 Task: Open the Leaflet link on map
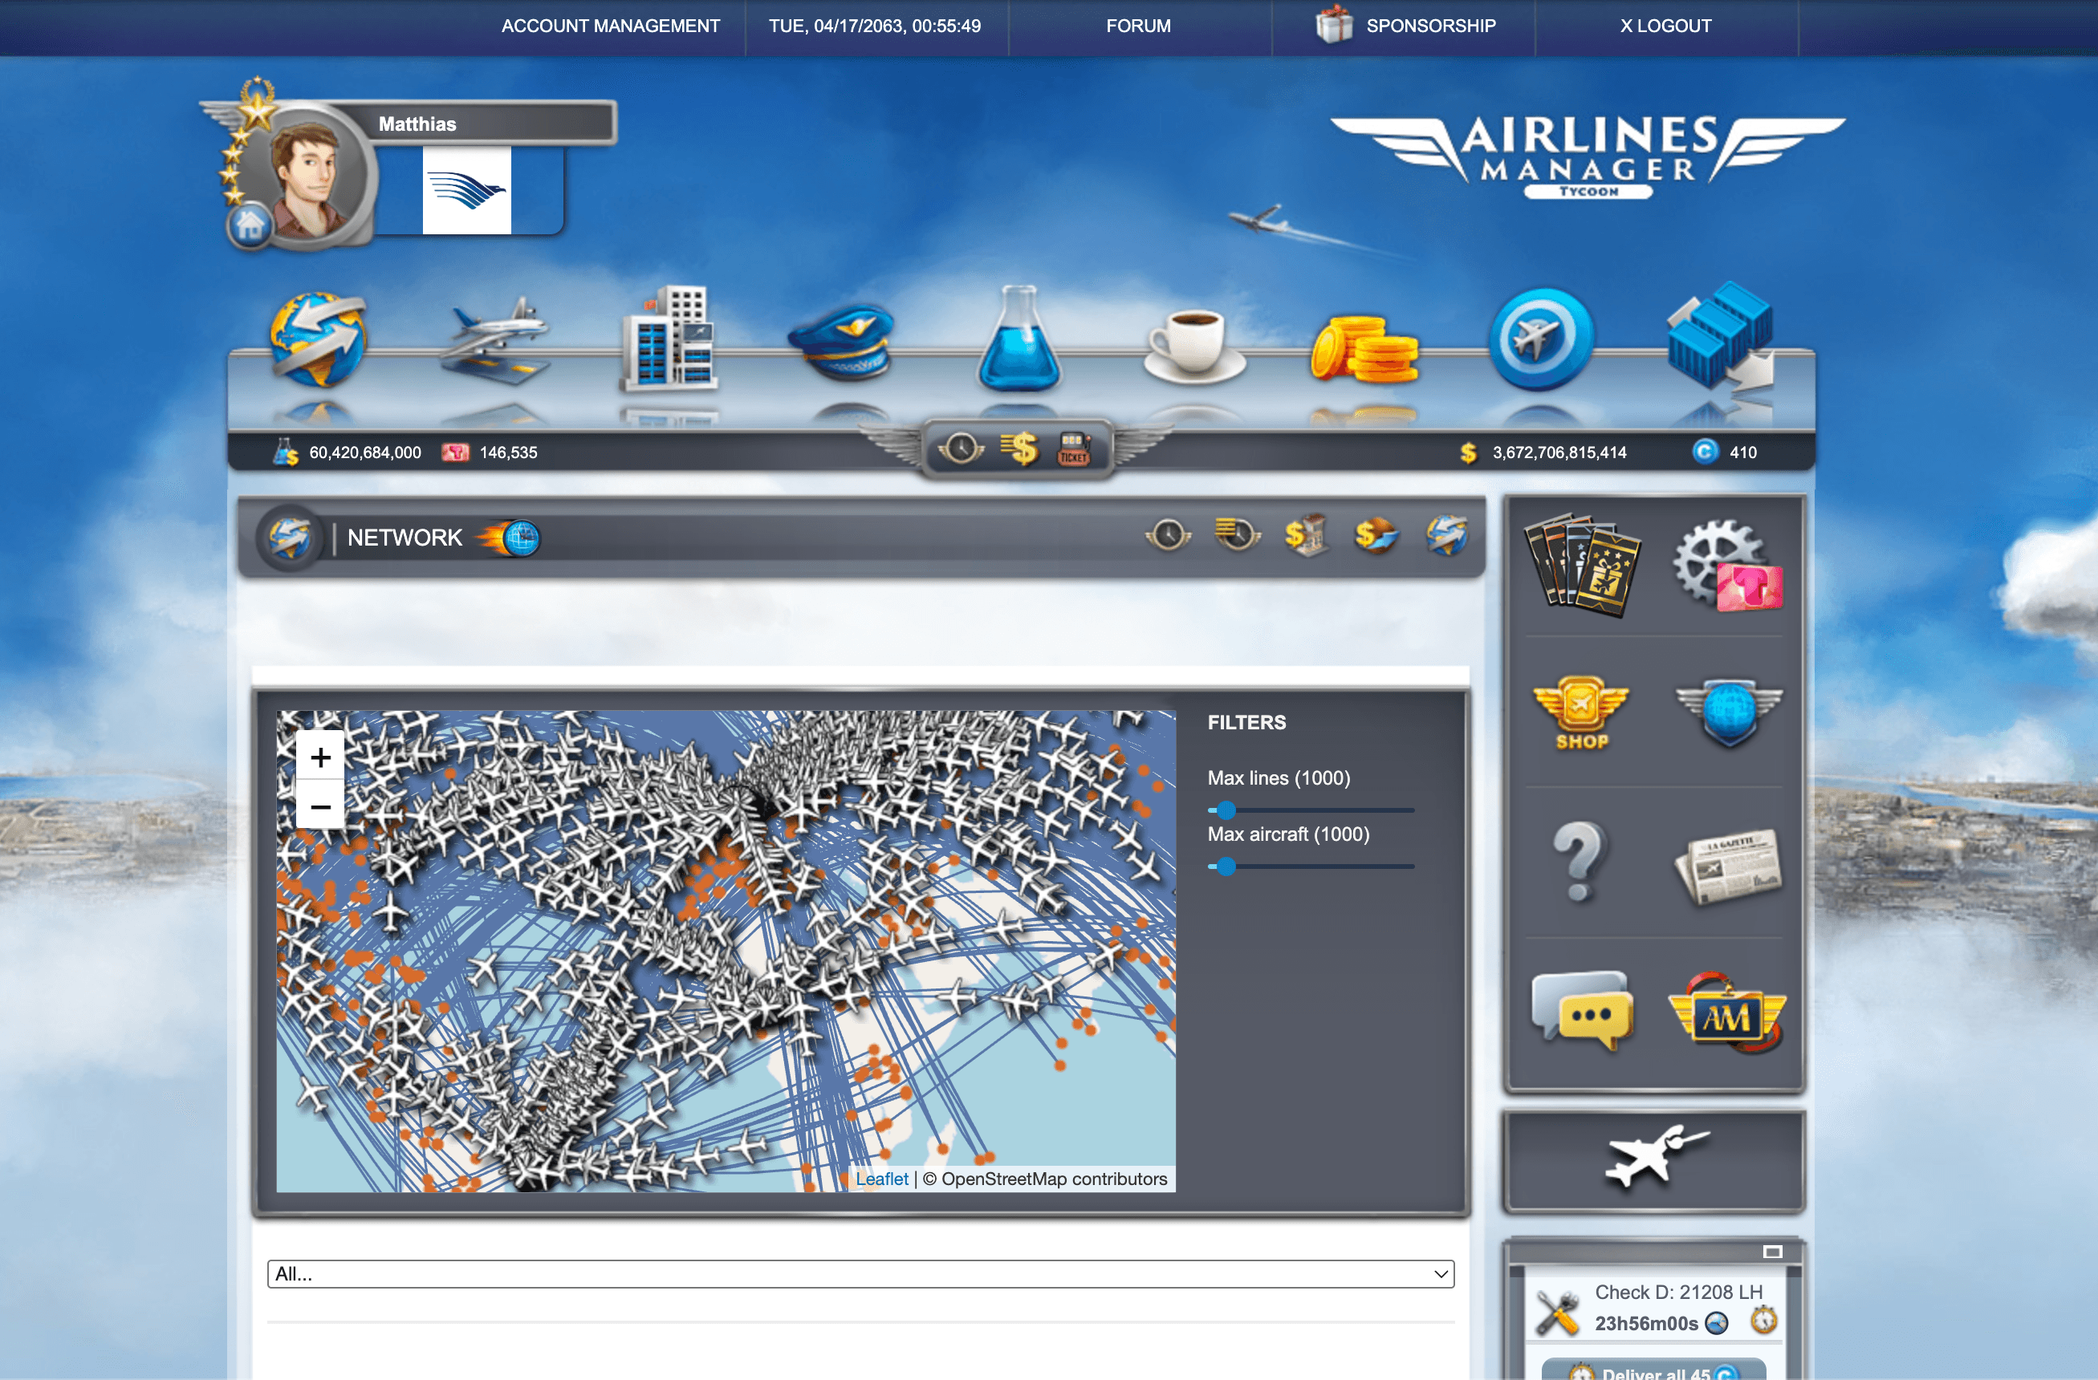tap(881, 1178)
